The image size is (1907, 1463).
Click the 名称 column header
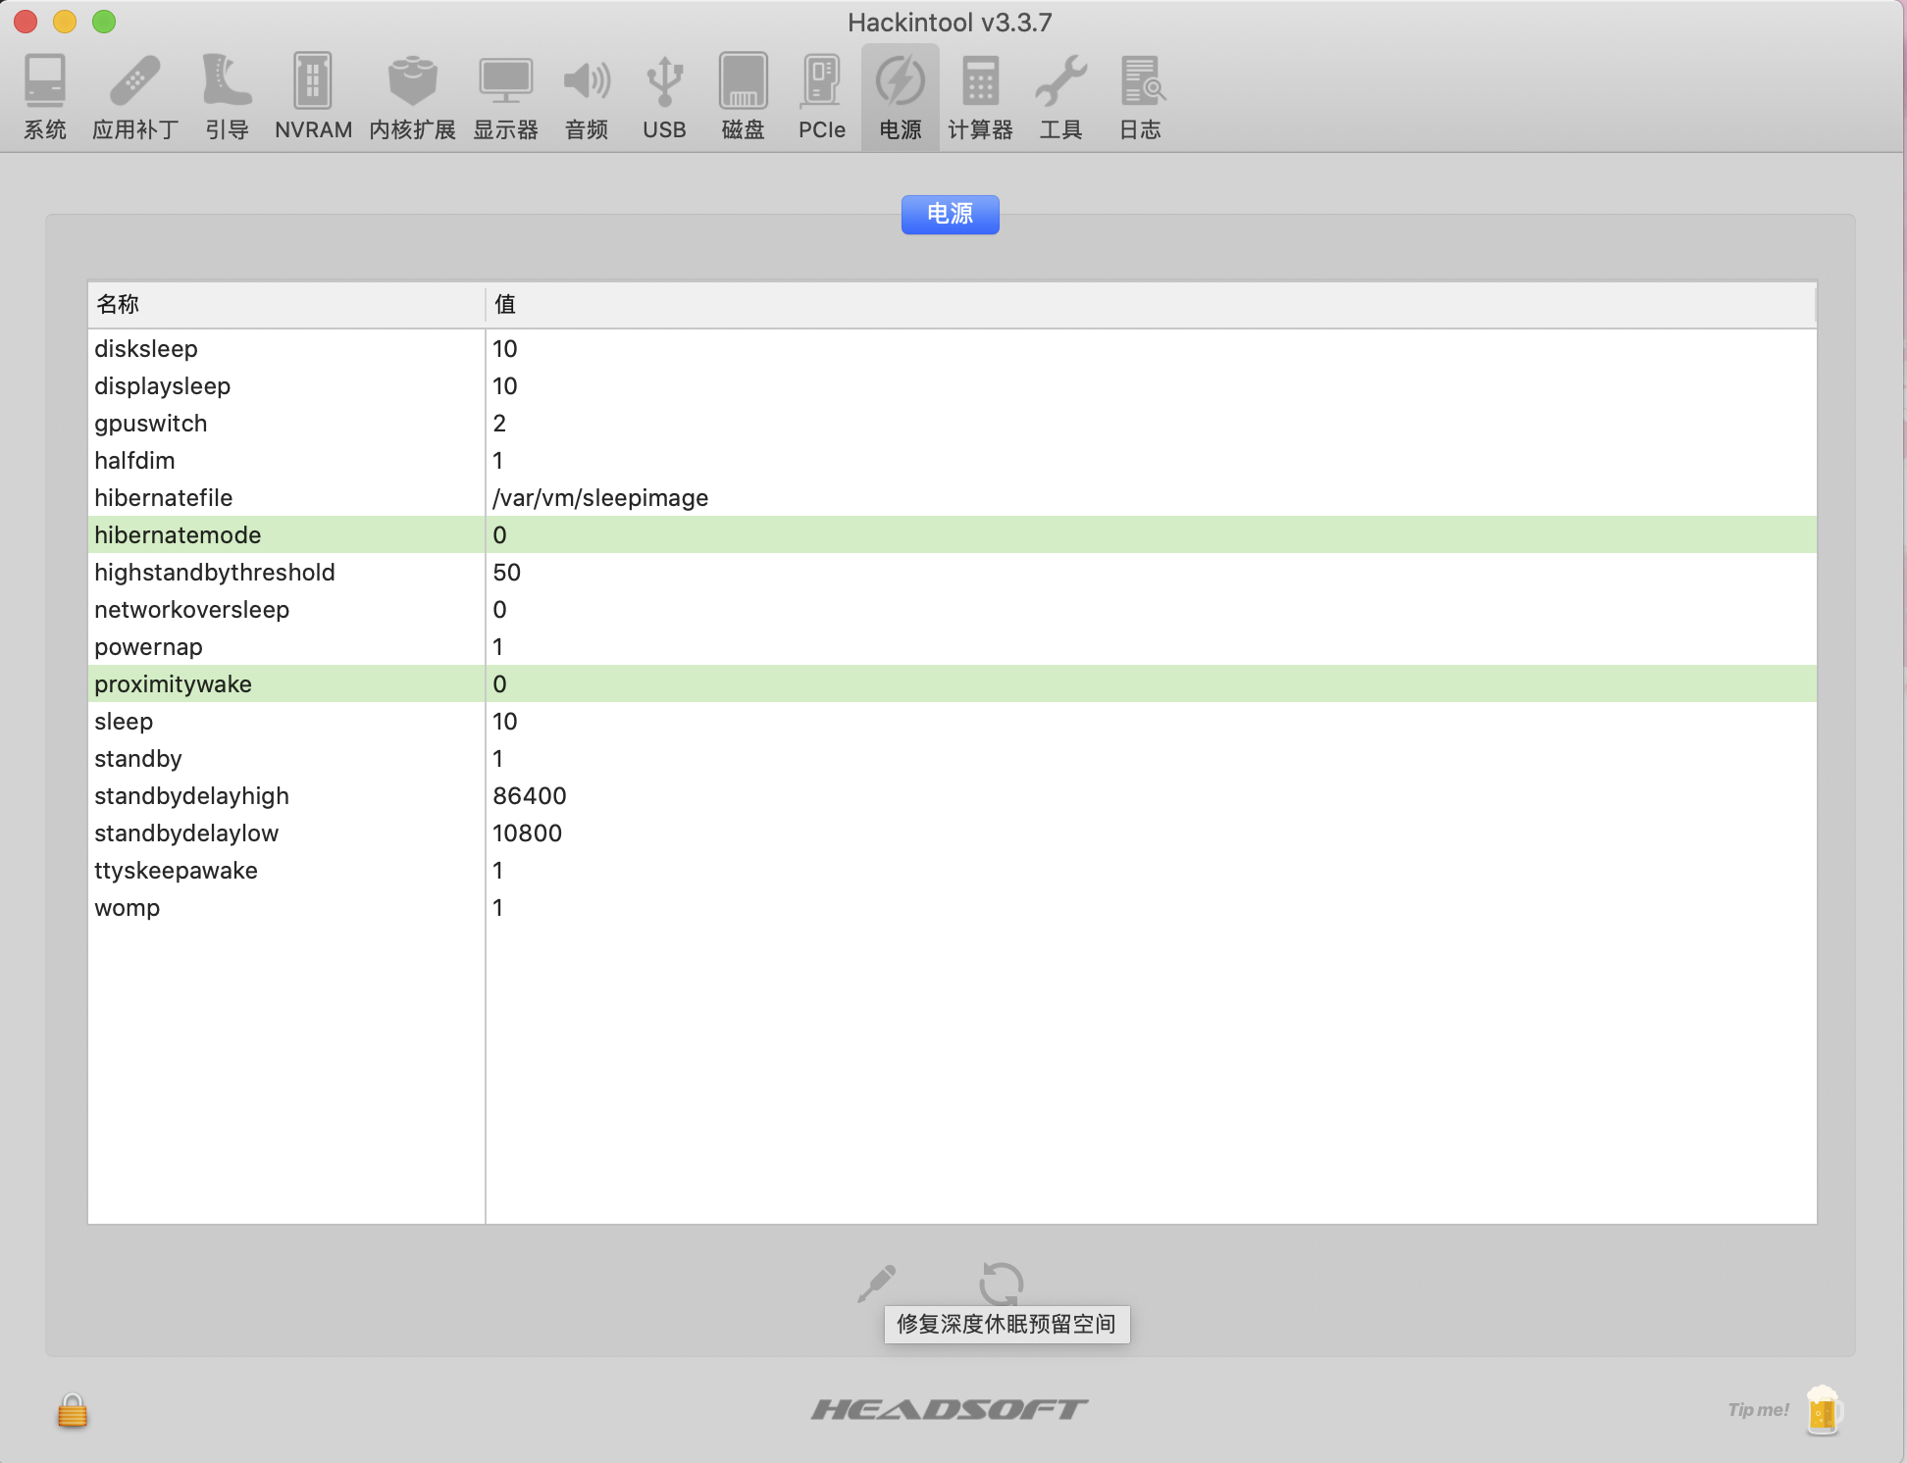click(286, 304)
